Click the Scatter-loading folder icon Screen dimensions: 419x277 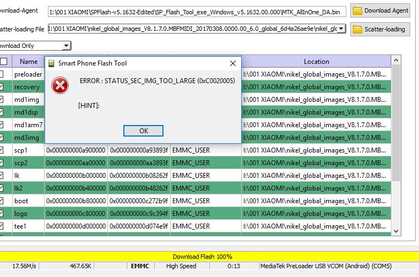[x=357, y=29]
